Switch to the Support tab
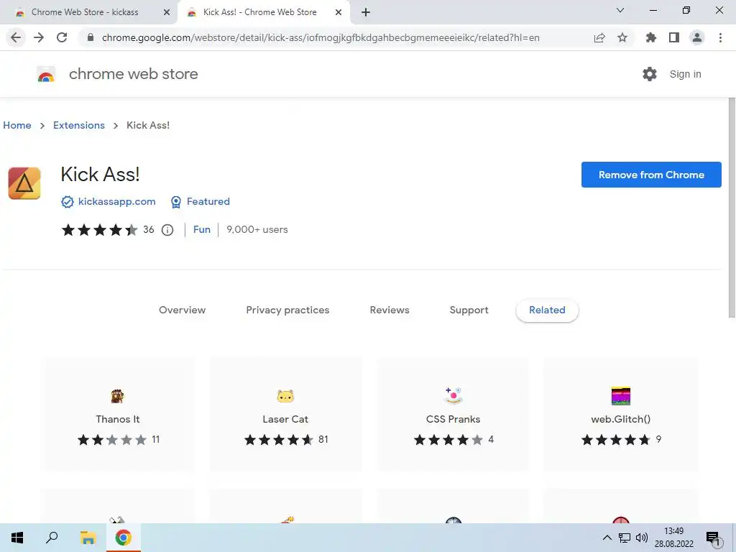 point(469,310)
